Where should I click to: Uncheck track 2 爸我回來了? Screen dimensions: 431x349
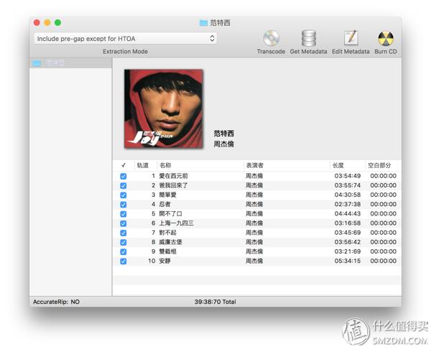[x=124, y=186]
